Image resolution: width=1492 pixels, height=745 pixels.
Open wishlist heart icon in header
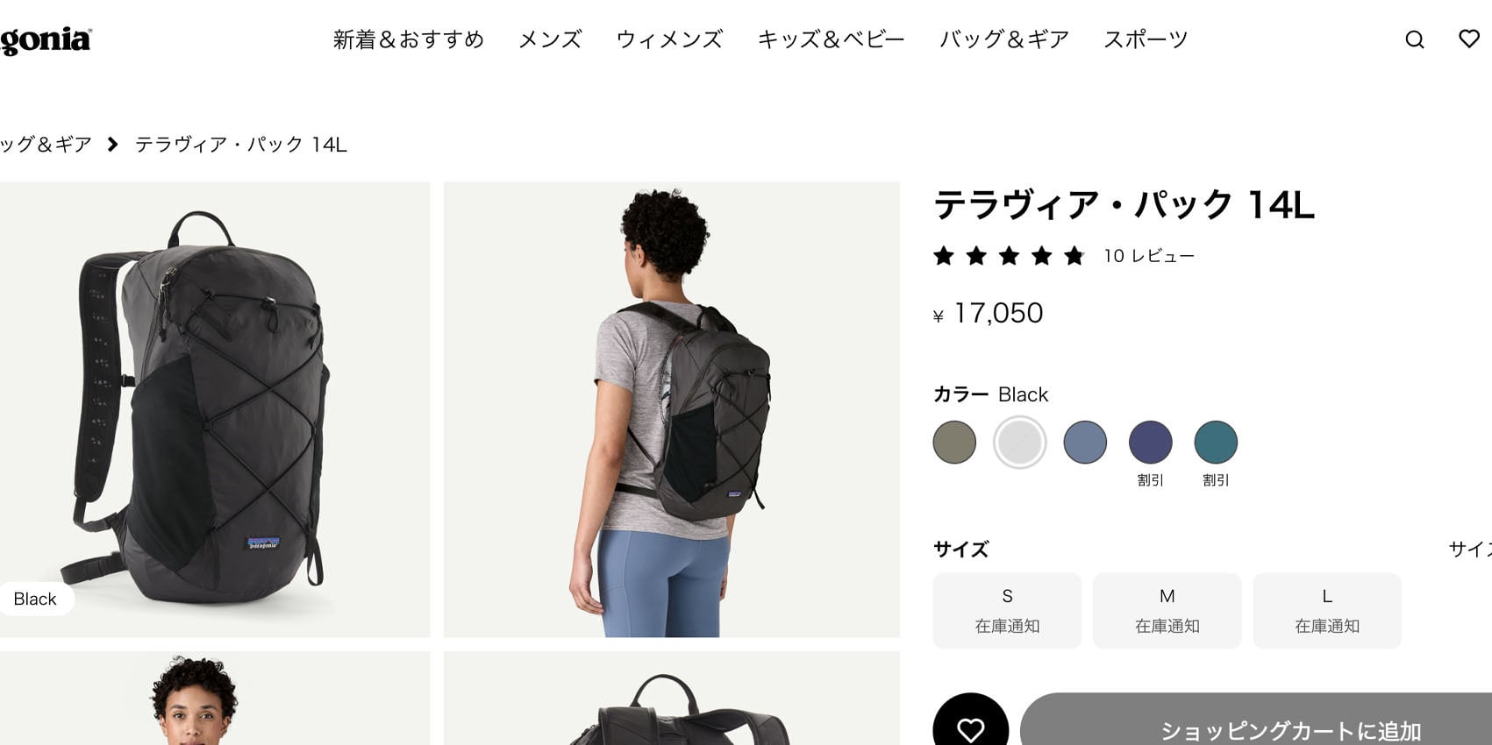[1469, 39]
